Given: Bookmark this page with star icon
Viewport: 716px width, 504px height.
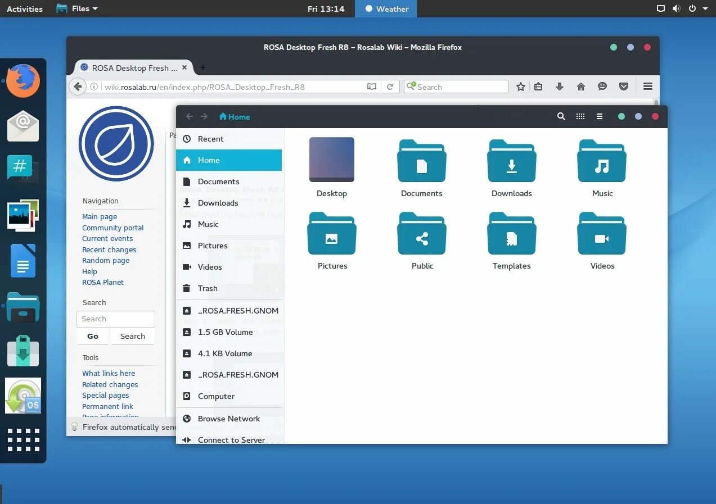Looking at the screenshot, I should [521, 87].
